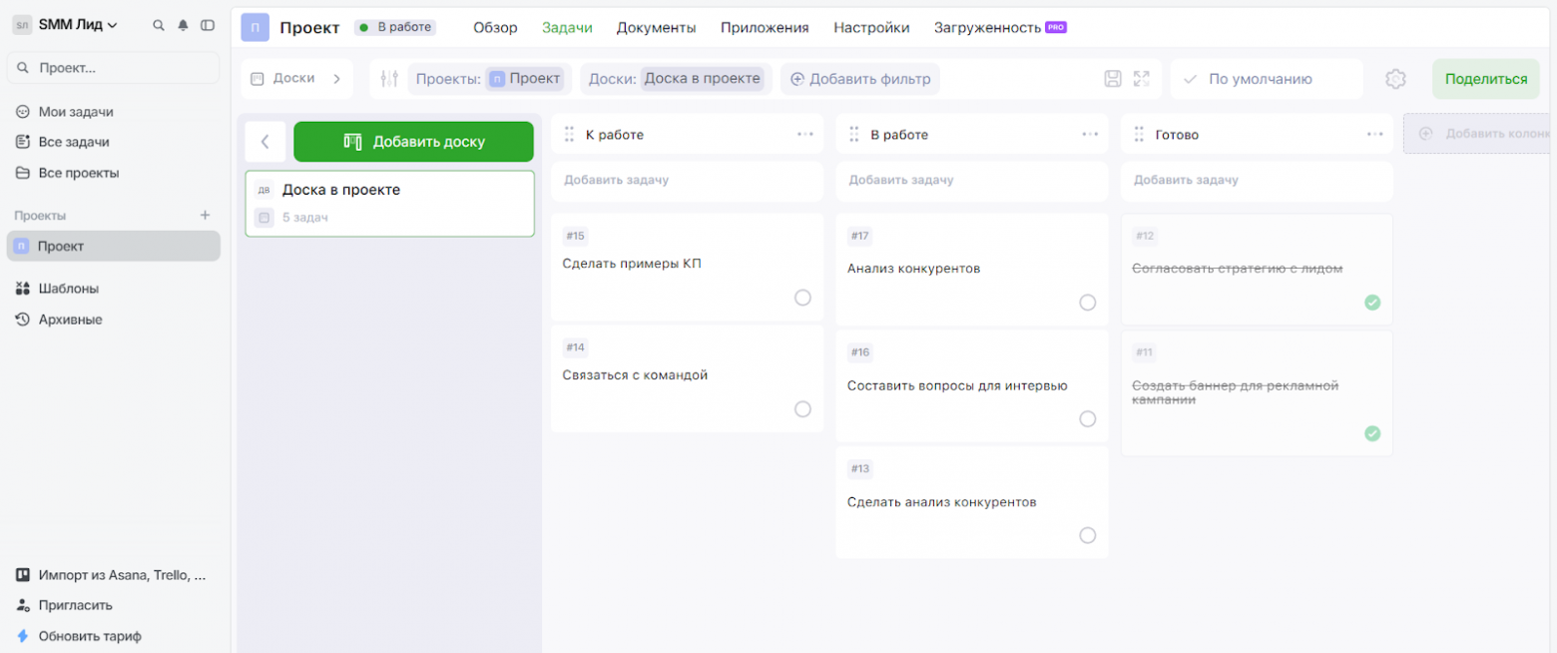The height and width of the screenshot is (653, 1557).
Task: Click the filter sliders icon
Action: coord(389,79)
